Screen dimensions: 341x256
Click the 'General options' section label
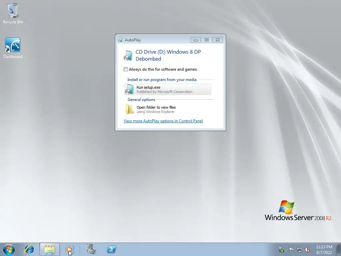click(141, 99)
